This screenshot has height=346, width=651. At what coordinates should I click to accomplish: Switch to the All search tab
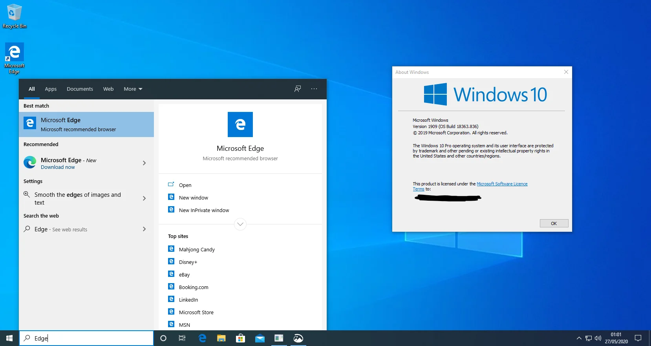click(x=32, y=89)
